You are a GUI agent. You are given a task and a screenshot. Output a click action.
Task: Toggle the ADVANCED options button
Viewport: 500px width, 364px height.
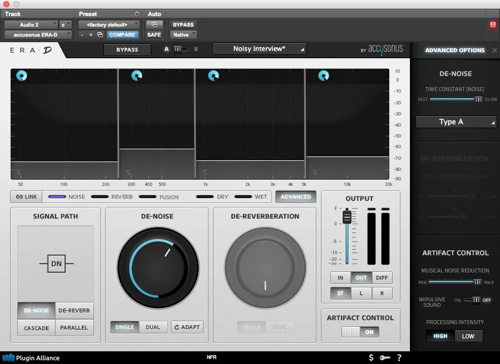click(295, 196)
